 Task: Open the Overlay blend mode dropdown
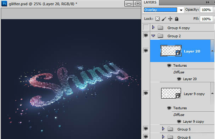coord(164,10)
